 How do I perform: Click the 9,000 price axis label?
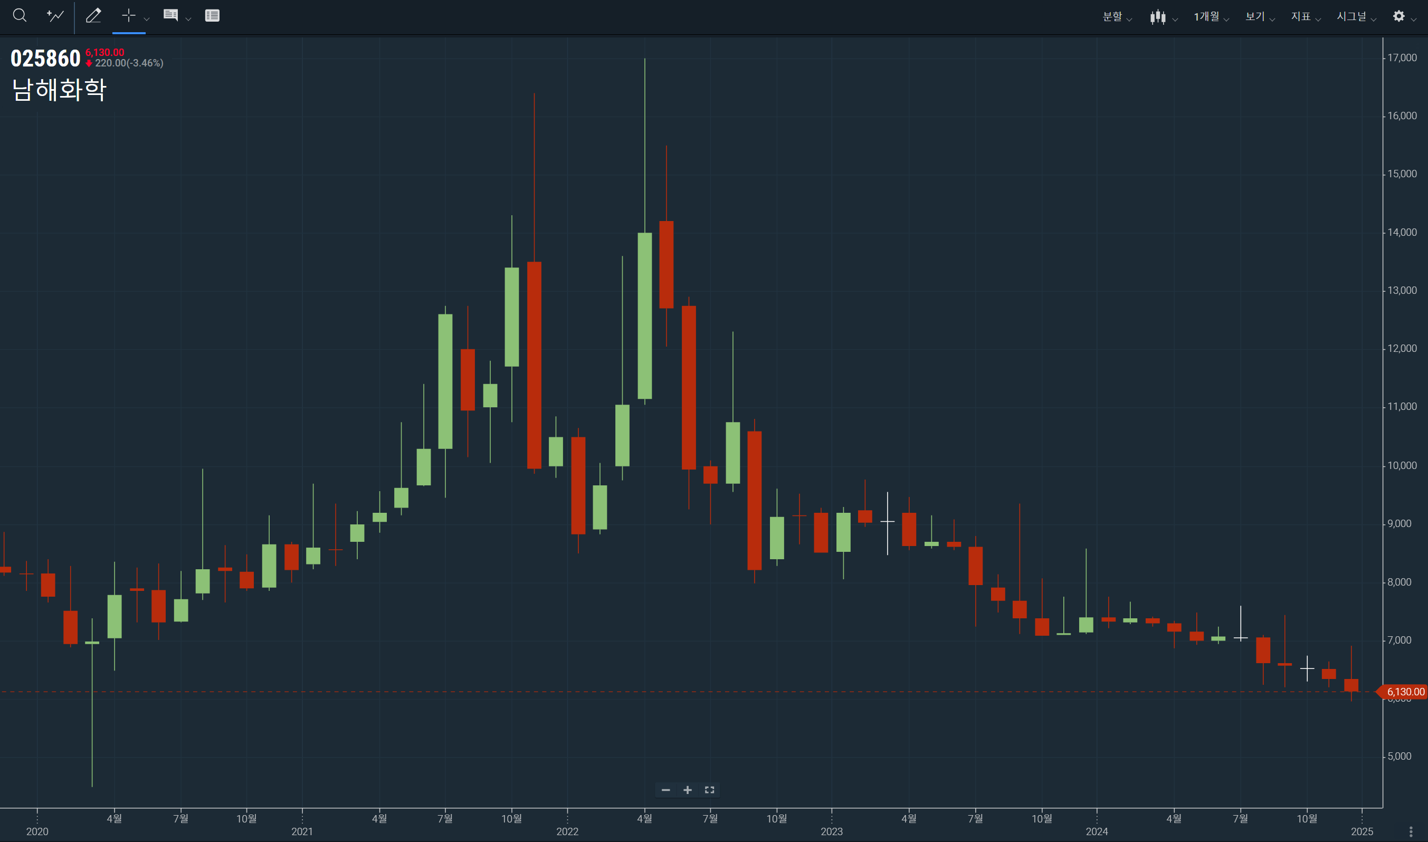point(1400,524)
